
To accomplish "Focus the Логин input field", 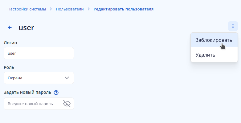I will click(39, 53).
